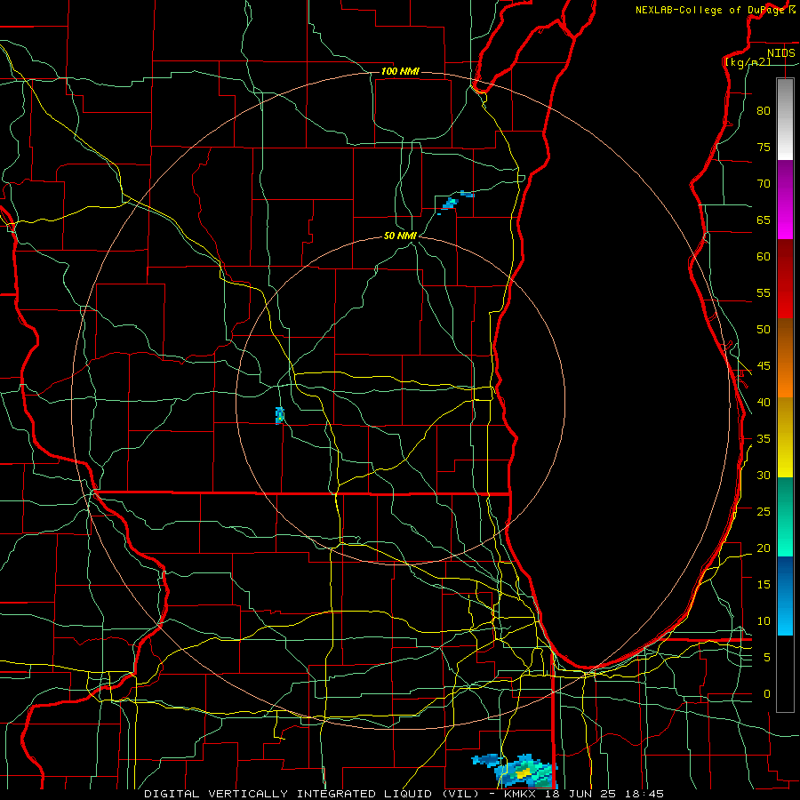Select the 50 NMI range ring label
Screen dimensions: 800x800
[400, 236]
